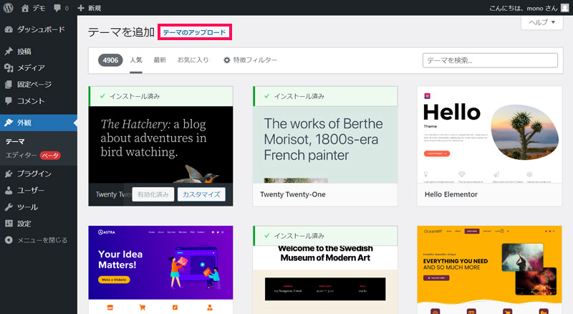Switch to the 最新 tab

point(160,60)
